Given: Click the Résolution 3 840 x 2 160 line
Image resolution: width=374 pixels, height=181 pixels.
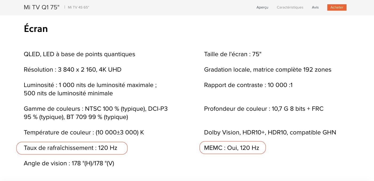Looking at the screenshot, I should tap(73, 70).
